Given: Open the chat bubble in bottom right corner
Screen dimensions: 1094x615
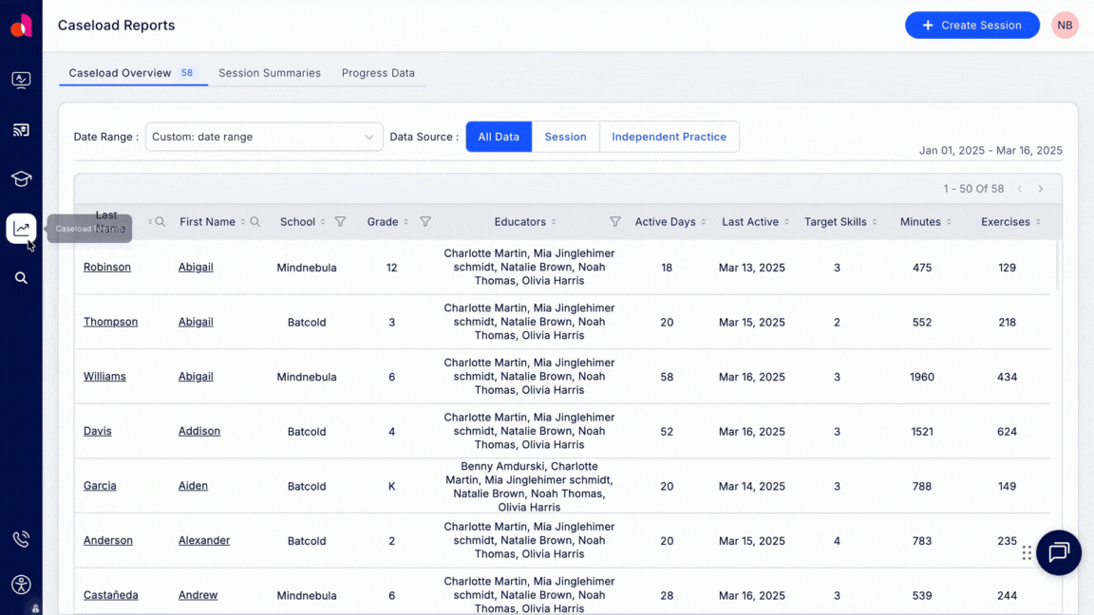Looking at the screenshot, I should tap(1058, 552).
